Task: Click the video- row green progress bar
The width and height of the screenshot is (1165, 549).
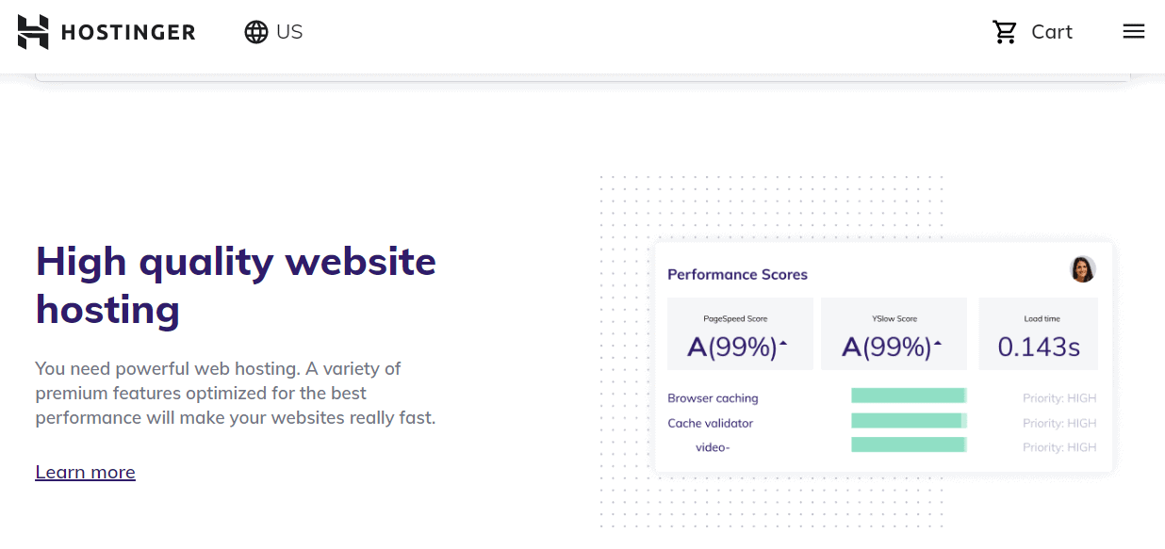Action: click(909, 444)
